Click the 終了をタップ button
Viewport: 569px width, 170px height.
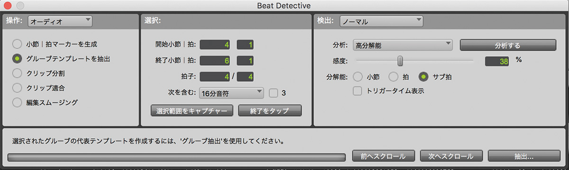[x=270, y=110]
